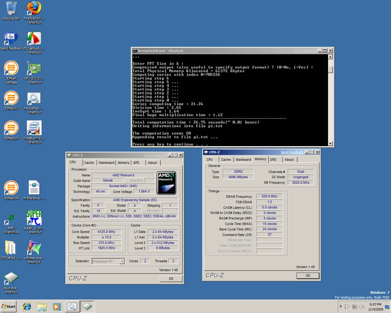Click Send Feedback link in right CPU-Z
The width and height of the screenshot is (391, 313).
(292, 152)
